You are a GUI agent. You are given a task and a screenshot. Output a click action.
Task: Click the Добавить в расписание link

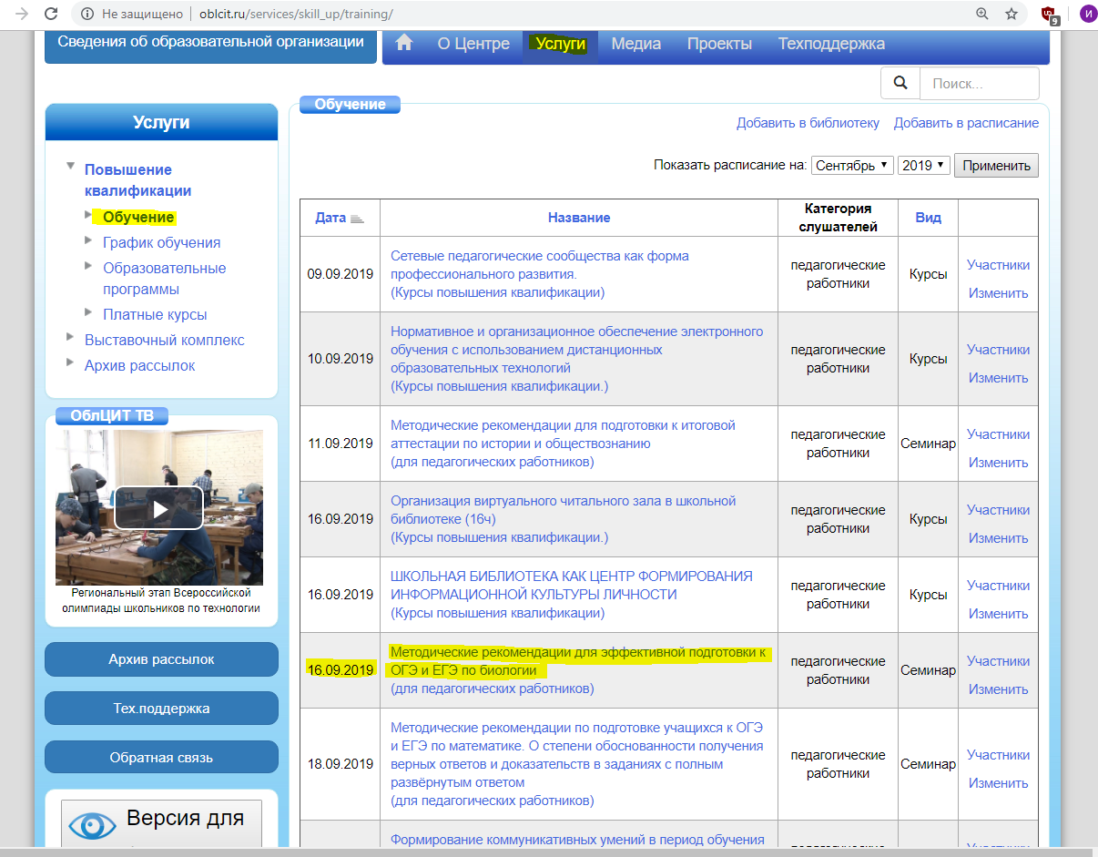[965, 123]
